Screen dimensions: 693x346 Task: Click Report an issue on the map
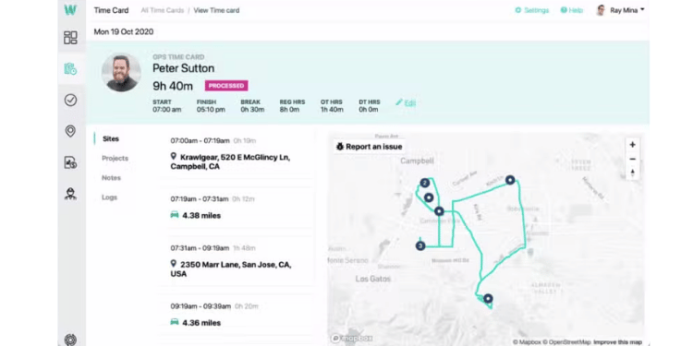tap(369, 147)
